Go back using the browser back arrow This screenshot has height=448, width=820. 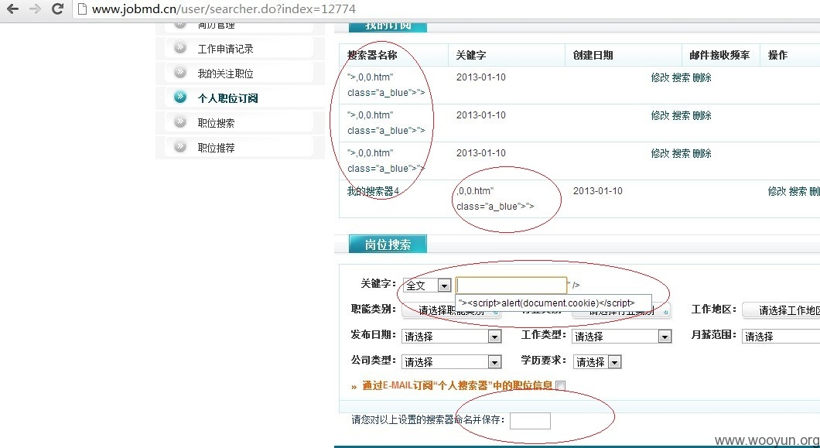(12, 9)
